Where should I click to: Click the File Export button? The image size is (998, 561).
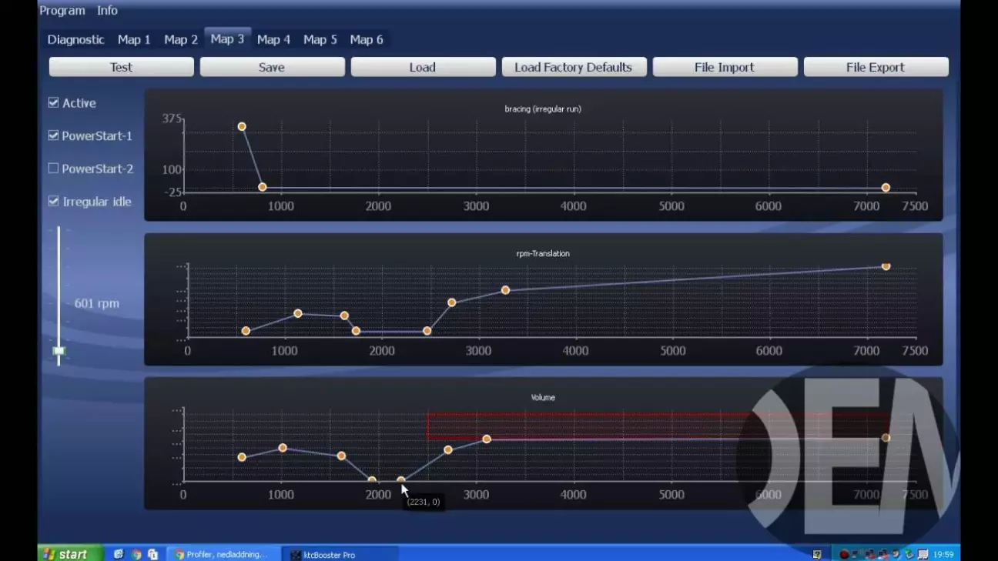[876, 68]
